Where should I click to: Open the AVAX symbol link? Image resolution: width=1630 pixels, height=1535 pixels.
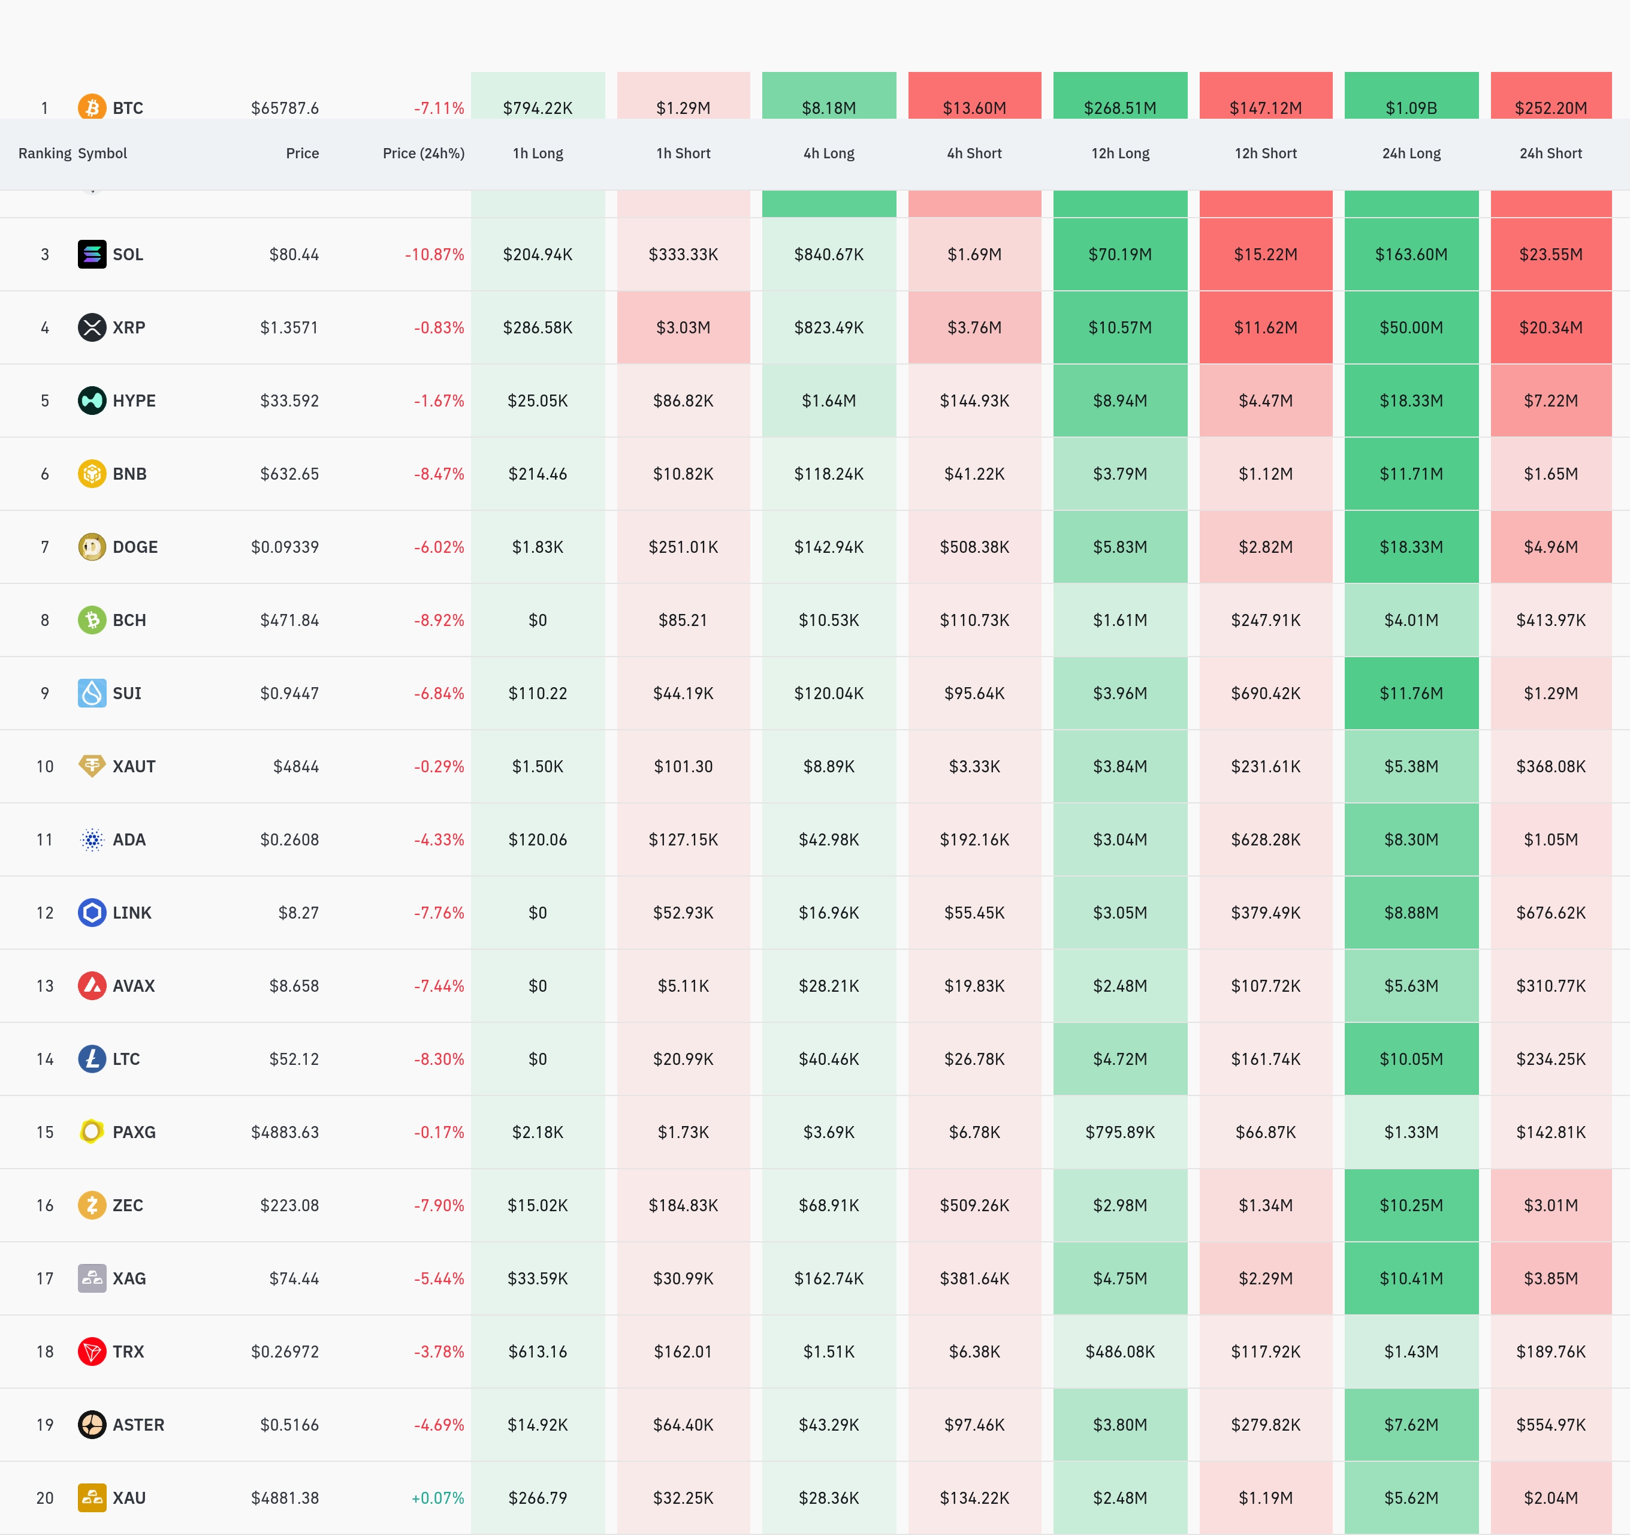tap(134, 985)
